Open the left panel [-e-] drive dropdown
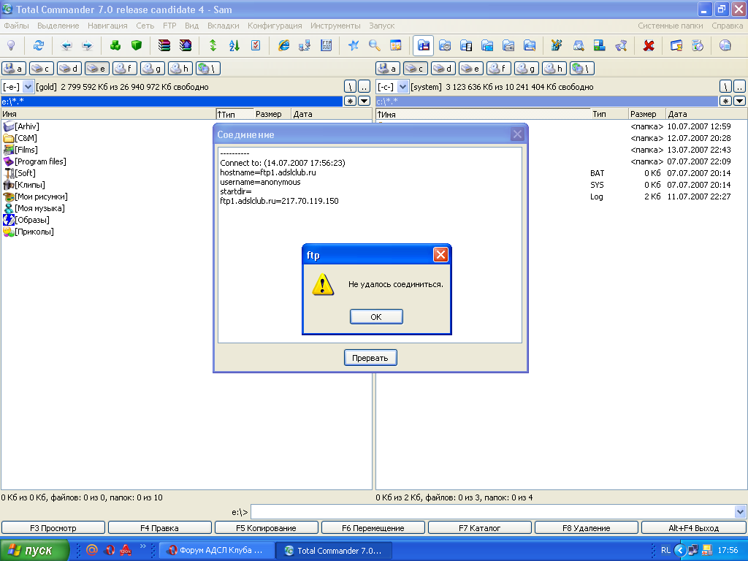This screenshot has width=748, height=561. [x=28, y=87]
